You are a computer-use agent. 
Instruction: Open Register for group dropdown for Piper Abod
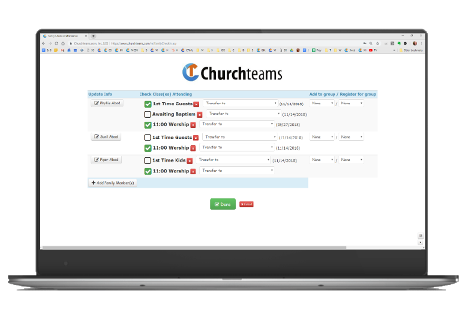(351, 160)
